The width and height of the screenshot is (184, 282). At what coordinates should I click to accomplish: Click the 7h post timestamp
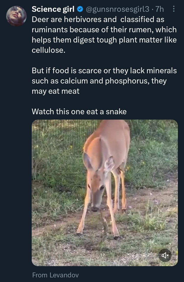point(159,9)
